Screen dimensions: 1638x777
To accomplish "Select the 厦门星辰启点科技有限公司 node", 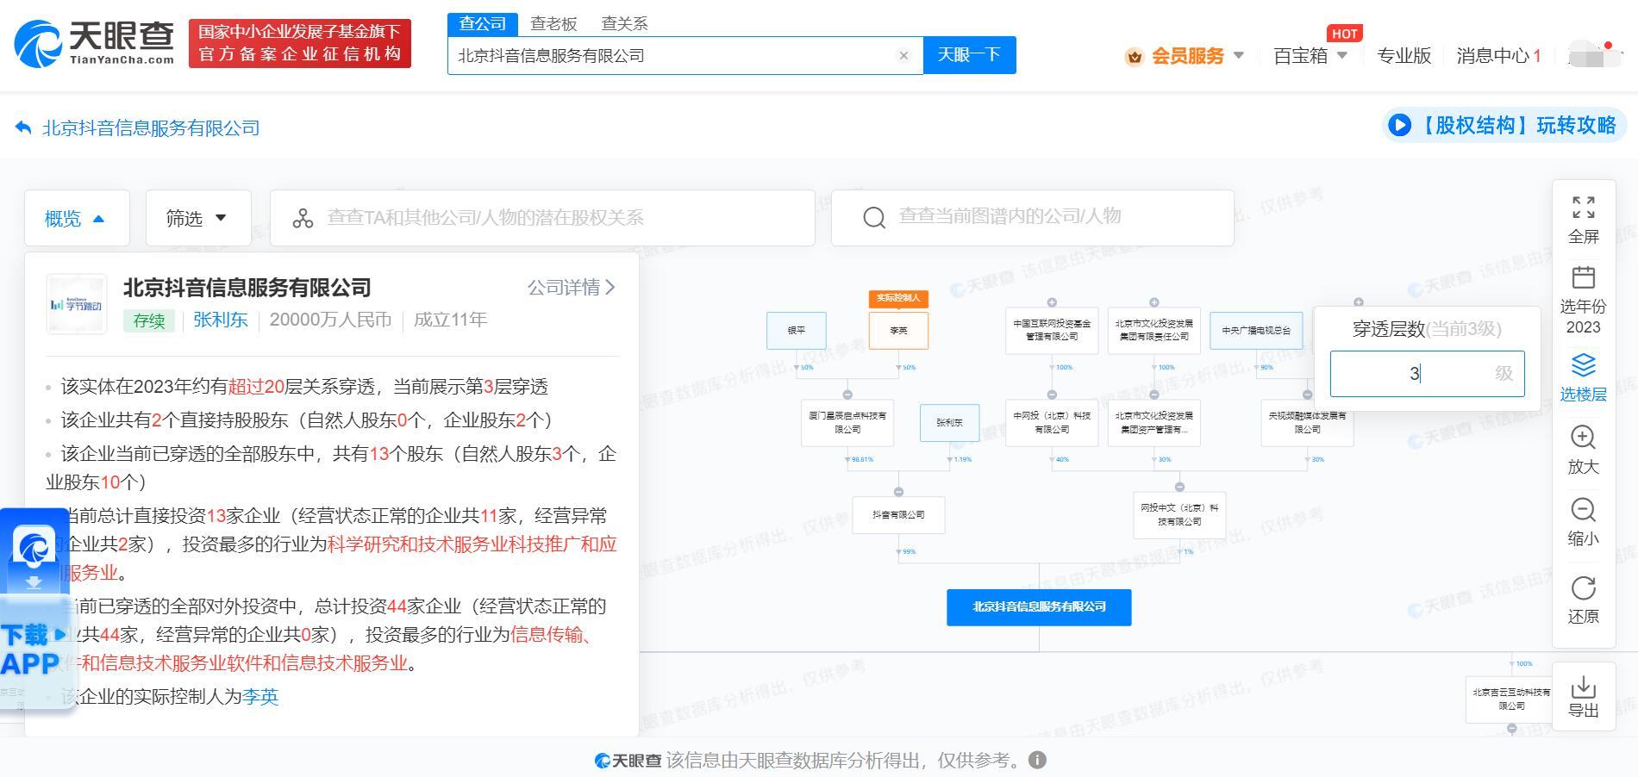I will [x=847, y=423].
